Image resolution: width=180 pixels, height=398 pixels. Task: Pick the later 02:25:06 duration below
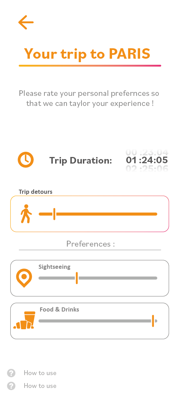point(147,168)
